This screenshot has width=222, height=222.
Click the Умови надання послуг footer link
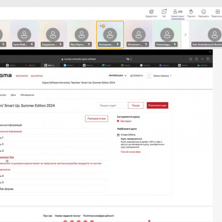coord(67,216)
